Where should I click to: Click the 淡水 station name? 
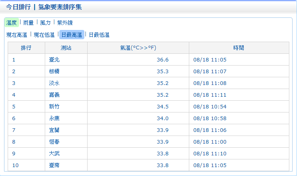coord(54,83)
